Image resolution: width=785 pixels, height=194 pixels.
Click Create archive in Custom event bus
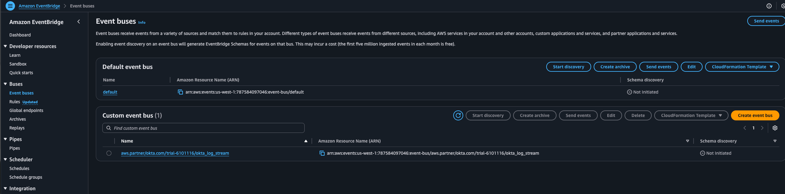tap(535, 115)
